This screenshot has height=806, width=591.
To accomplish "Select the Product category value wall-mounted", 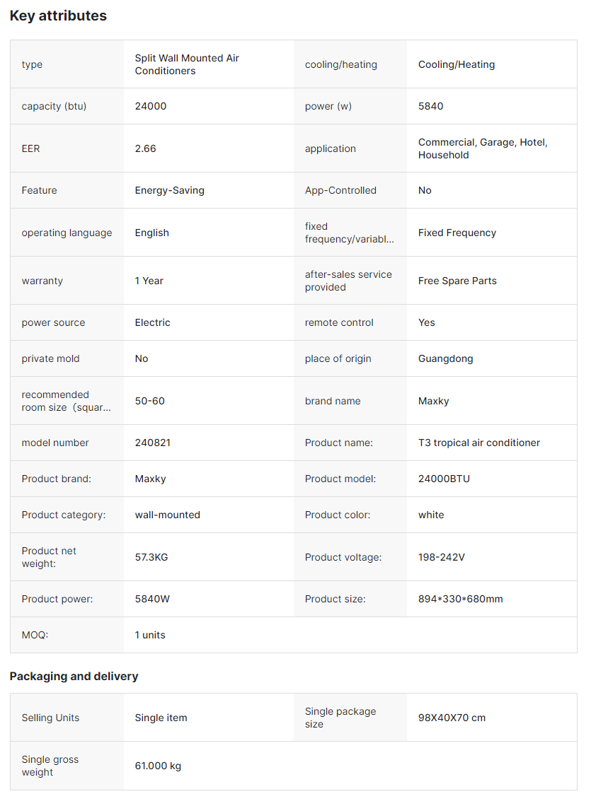I will 167,515.
